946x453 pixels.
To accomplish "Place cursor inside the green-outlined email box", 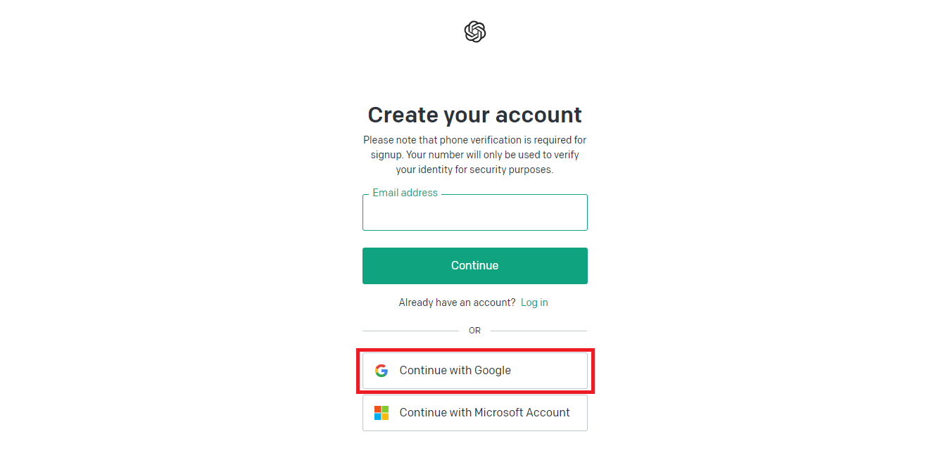I will point(475,212).
